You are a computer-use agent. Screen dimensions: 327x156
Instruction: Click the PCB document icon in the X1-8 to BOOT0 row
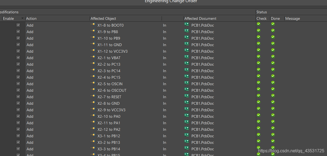pos(187,24)
